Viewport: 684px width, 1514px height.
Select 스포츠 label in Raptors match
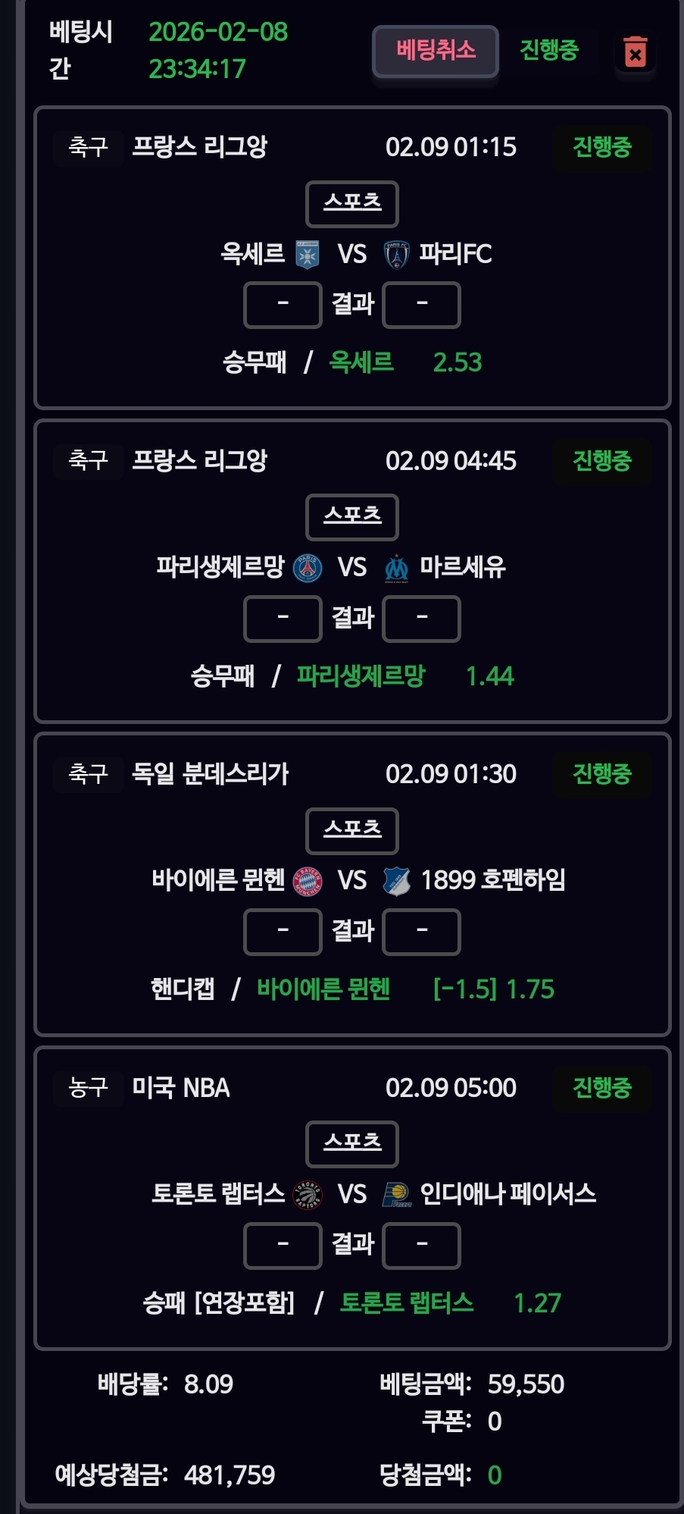point(352,1143)
